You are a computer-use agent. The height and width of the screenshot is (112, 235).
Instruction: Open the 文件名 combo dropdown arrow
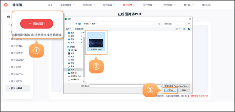pyautogui.click(x=161, y=86)
